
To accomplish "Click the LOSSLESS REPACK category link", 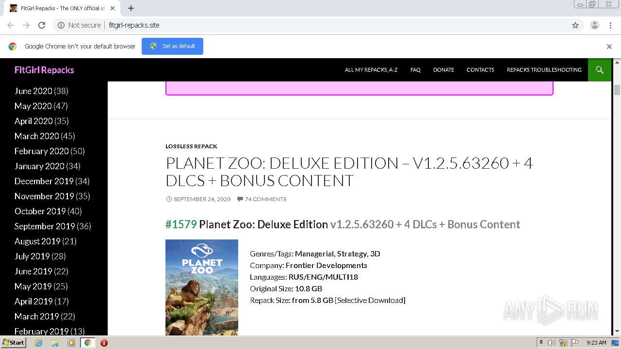I will click(x=191, y=146).
